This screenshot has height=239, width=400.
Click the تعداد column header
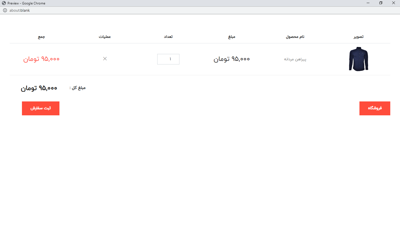(x=168, y=37)
